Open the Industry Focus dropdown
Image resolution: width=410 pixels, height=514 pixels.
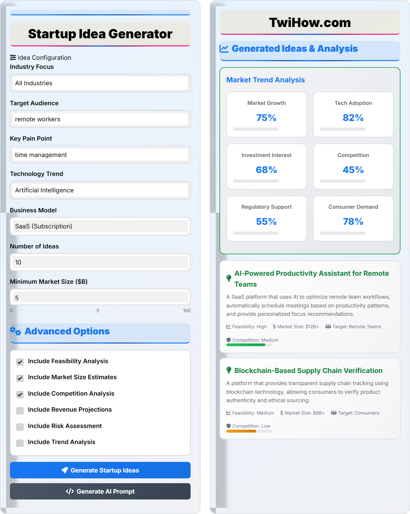click(100, 83)
